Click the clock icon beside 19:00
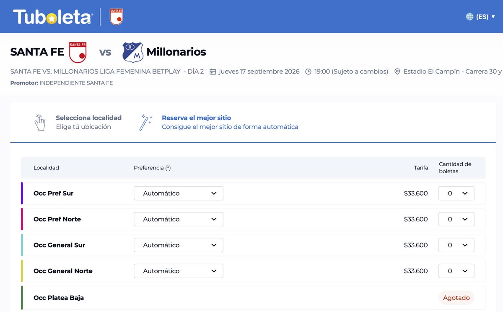 pyautogui.click(x=309, y=72)
